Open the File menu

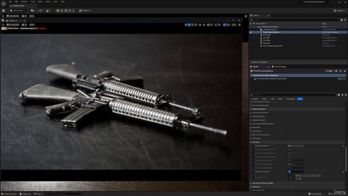click(10, 2)
